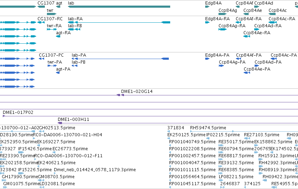Viewport: 298px width, 189px height.
Task: Click the 371834 EST label
Action: coord(175,128)
